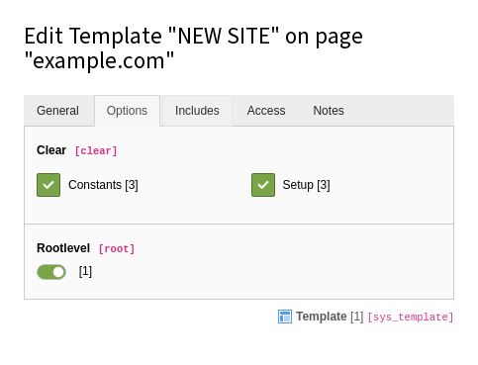
Task: Disable the Rootlevel toggle switch
Action: point(51,272)
